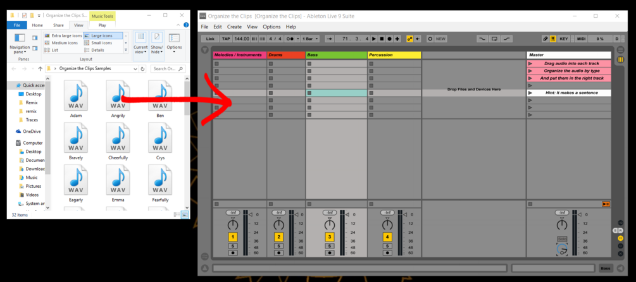The image size is (636, 282).
Task: Toggle the Punch-In switch in Ableton
Action: click(482, 39)
